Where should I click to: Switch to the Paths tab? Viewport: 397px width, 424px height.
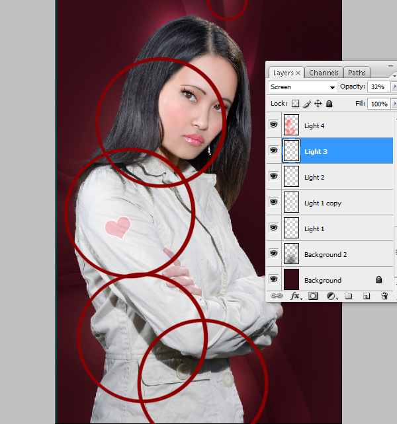(x=357, y=73)
